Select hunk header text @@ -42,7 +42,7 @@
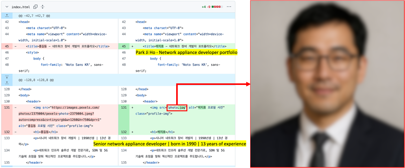The width and height of the screenshot is (405, 168). (x=34, y=15)
